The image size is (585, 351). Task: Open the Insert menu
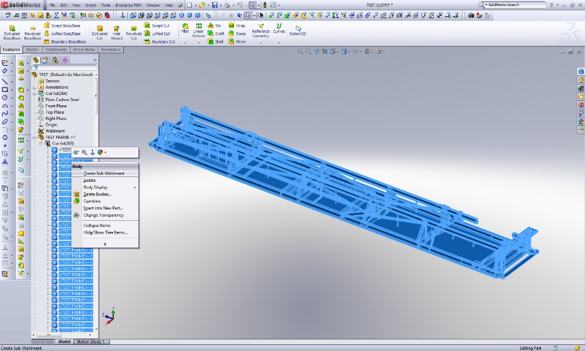(x=91, y=5)
